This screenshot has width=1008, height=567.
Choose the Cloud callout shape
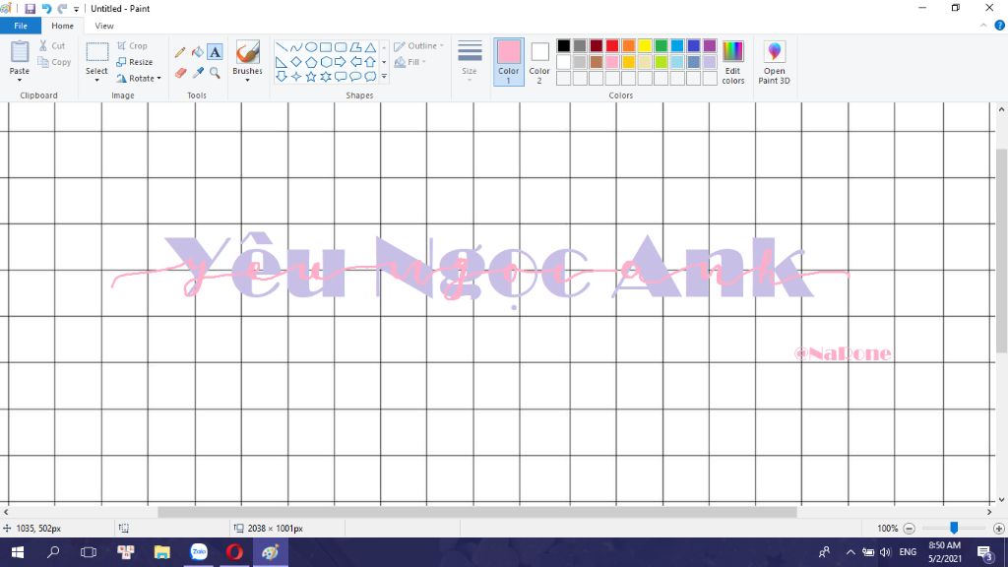pyautogui.click(x=370, y=77)
